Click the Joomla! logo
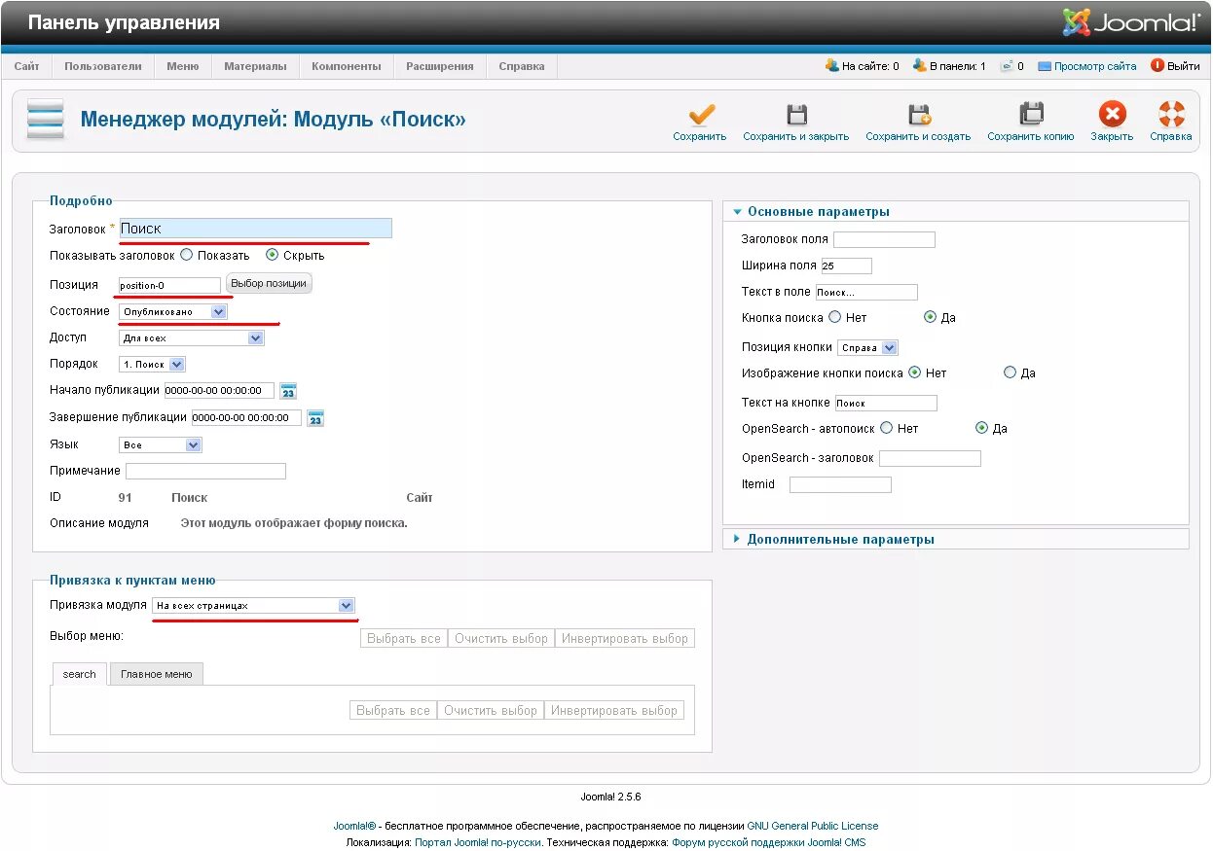The image size is (1213, 851). (1131, 22)
